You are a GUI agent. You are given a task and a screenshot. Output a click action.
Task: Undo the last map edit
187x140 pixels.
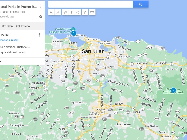coord(51,12)
